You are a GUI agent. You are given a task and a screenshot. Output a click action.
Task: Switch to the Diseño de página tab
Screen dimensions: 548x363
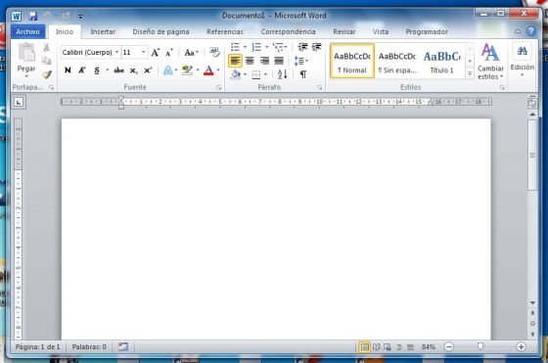point(160,31)
